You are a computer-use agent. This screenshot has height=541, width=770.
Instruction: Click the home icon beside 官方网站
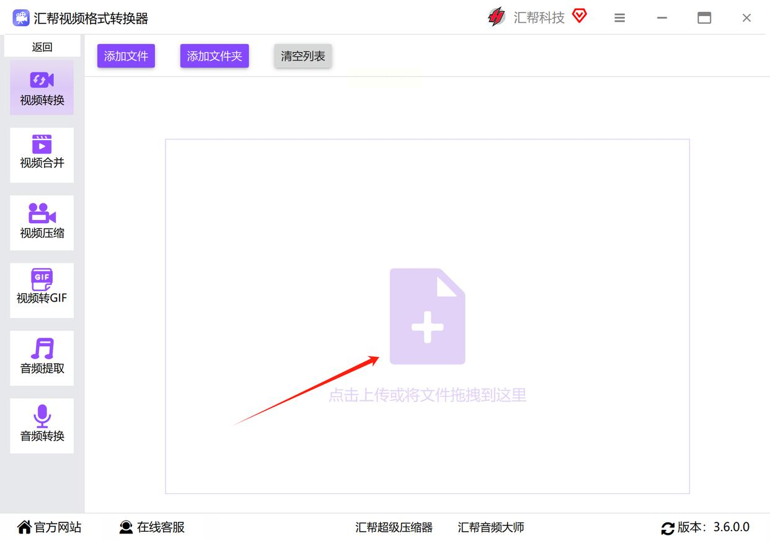[x=24, y=527]
